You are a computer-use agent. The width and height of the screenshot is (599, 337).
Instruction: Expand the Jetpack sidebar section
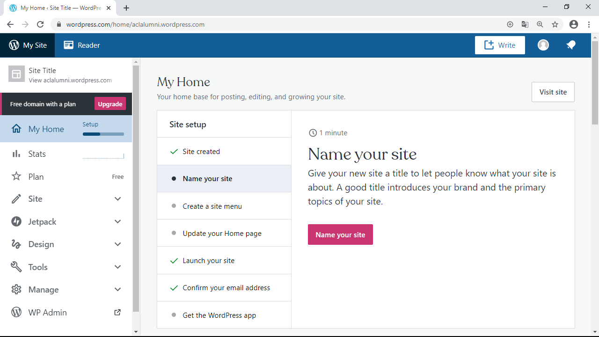[117, 221]
